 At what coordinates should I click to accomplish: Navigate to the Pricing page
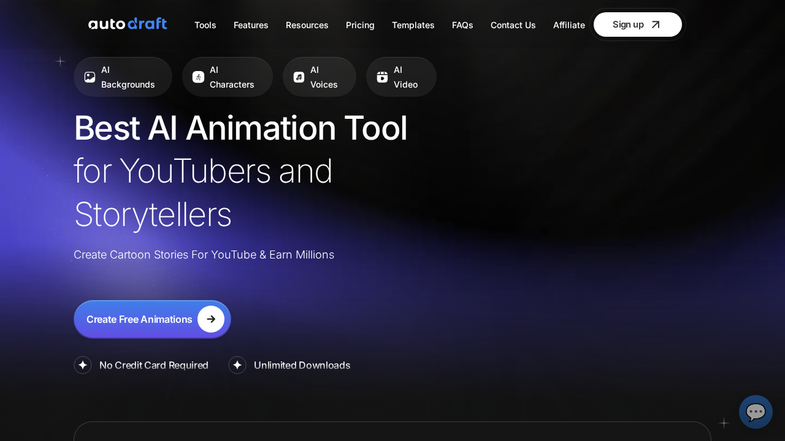tap(360, 25)
